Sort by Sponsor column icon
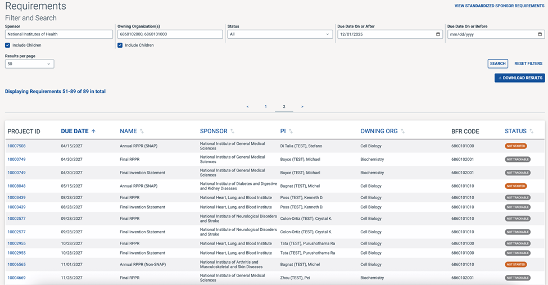 tap(232, 132)
